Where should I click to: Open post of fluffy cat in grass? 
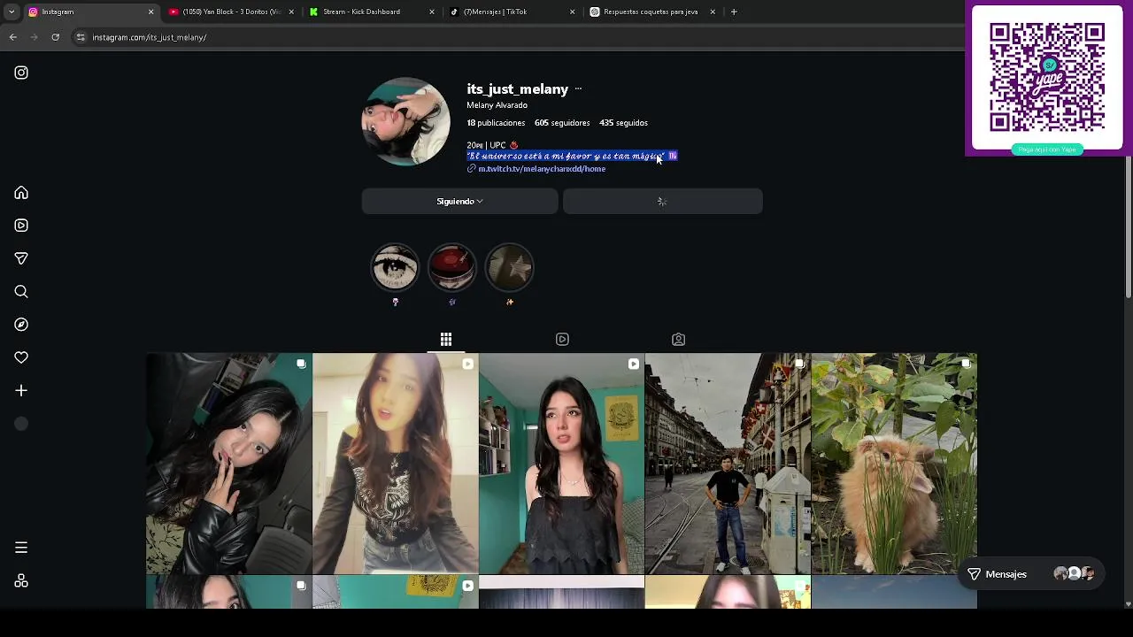pyautogui.click(x=894, y=464)
